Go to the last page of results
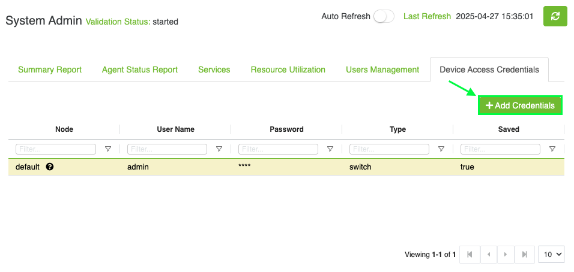The image size is (574, 272). click(525, 255)
